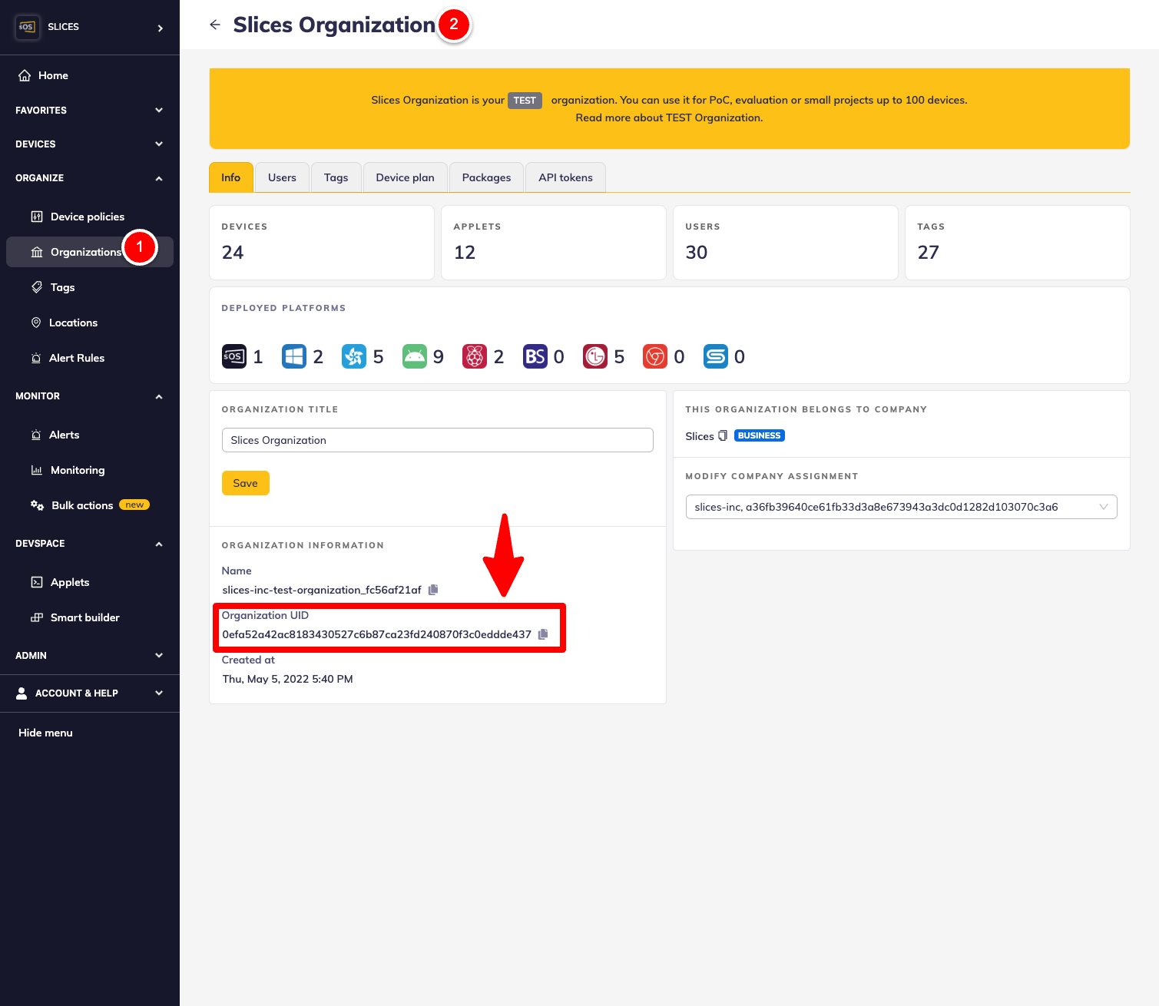Expand the Favorites sidebar section
This screenshot has height=1006, width=1159.
[89, 110]
